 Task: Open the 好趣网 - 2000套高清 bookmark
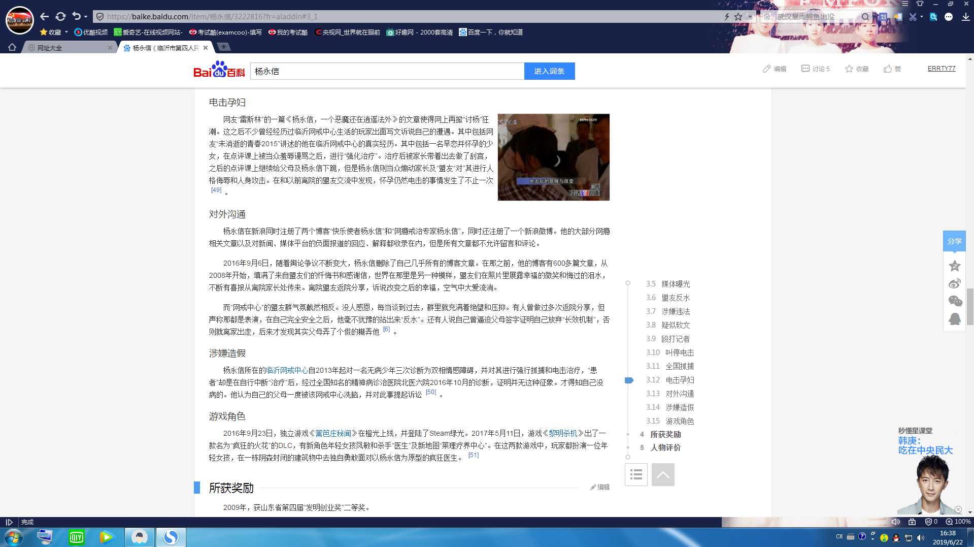(419, 32)
